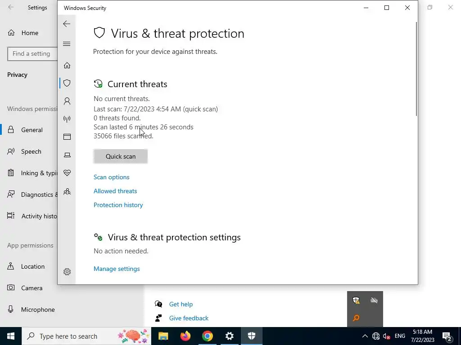Viewport: 461px width, 345px height.
Task: Click 'No current threats.' text
Action: 122,99
